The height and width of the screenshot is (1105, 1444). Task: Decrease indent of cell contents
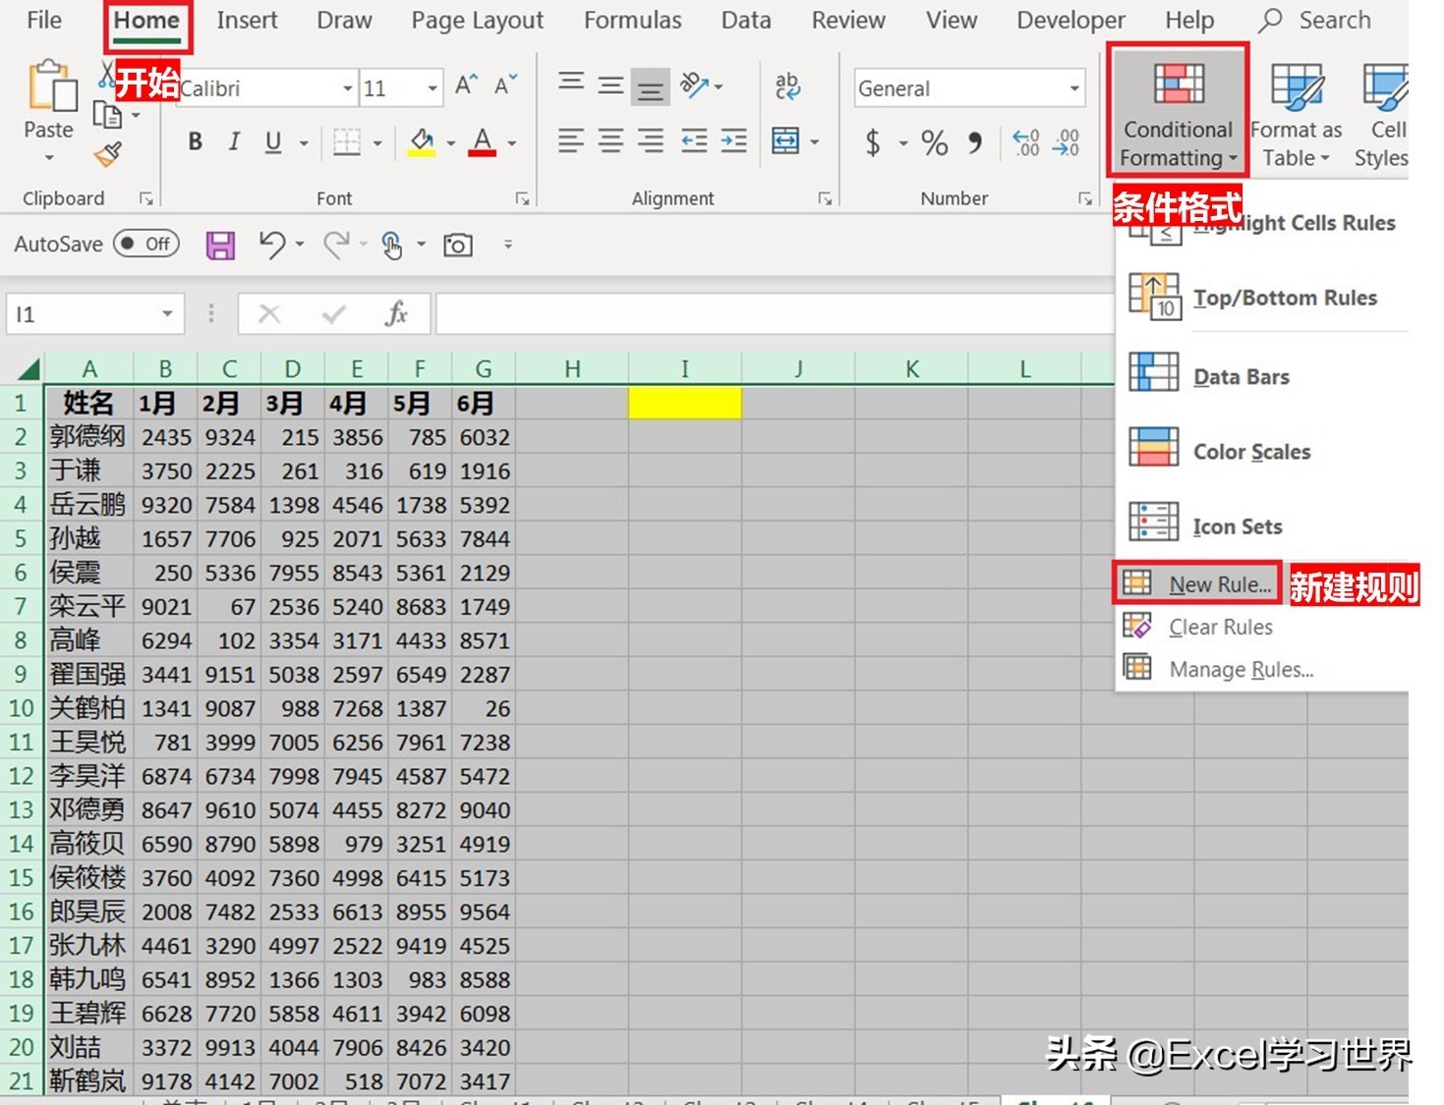click(x=694, y=141)
